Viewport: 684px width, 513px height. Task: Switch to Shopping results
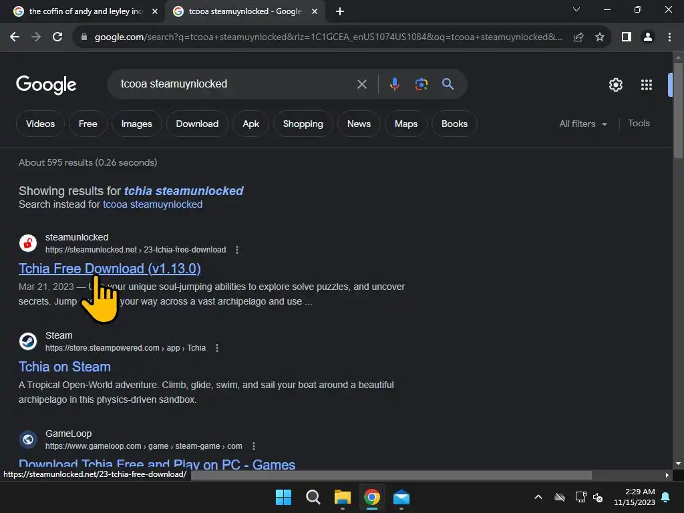tap(303, 124)
